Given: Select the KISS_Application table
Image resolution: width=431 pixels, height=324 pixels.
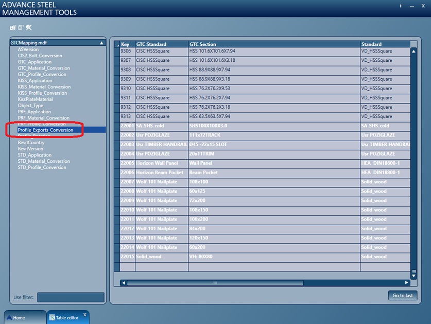Looking at the screenshot, I should 35,80.
